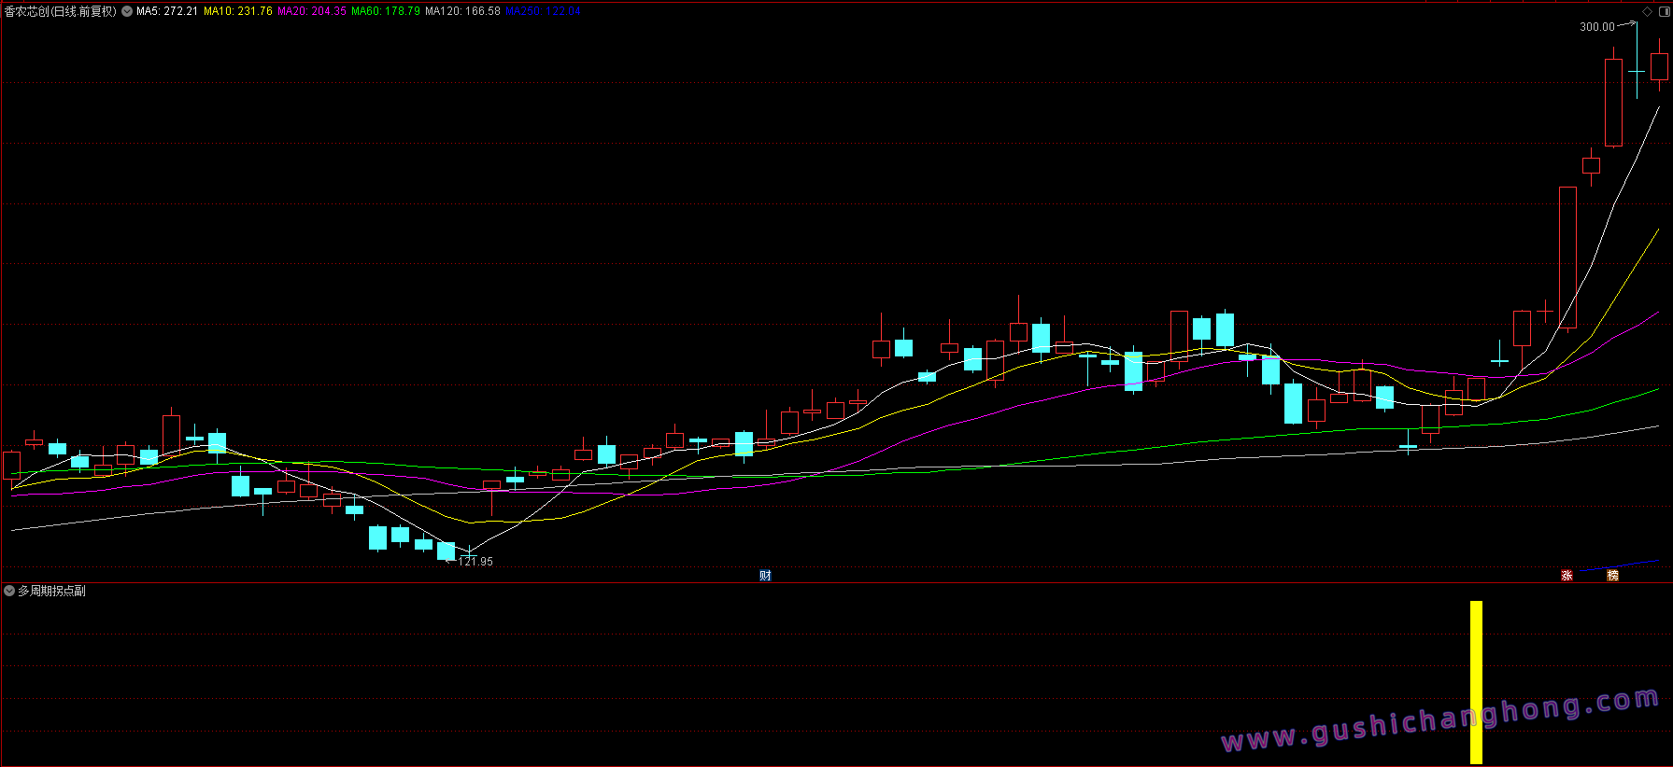The width and height of the screenshot is (1673, 767).
Task: Toggle the side panel icon at top right
Action: click(x=1664, y=11)
